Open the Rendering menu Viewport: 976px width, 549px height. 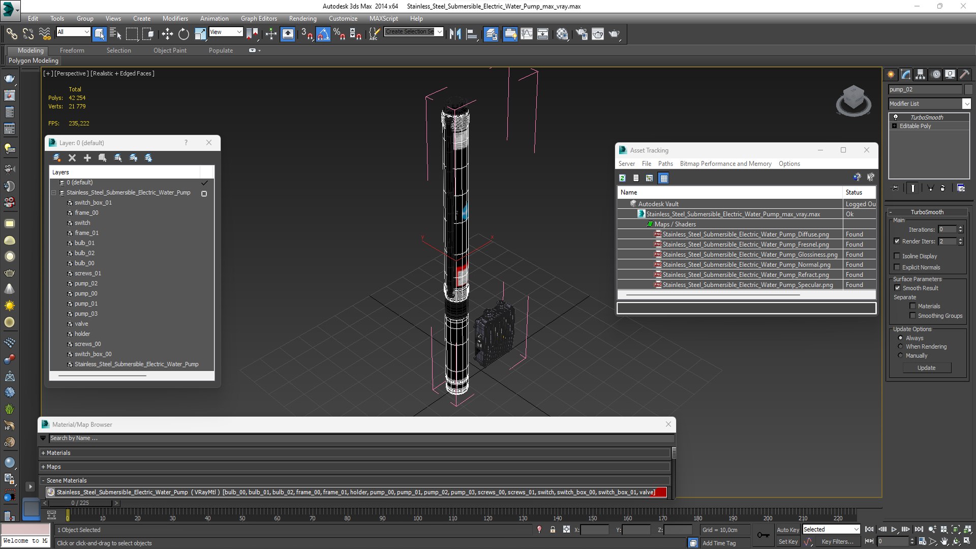302,18
